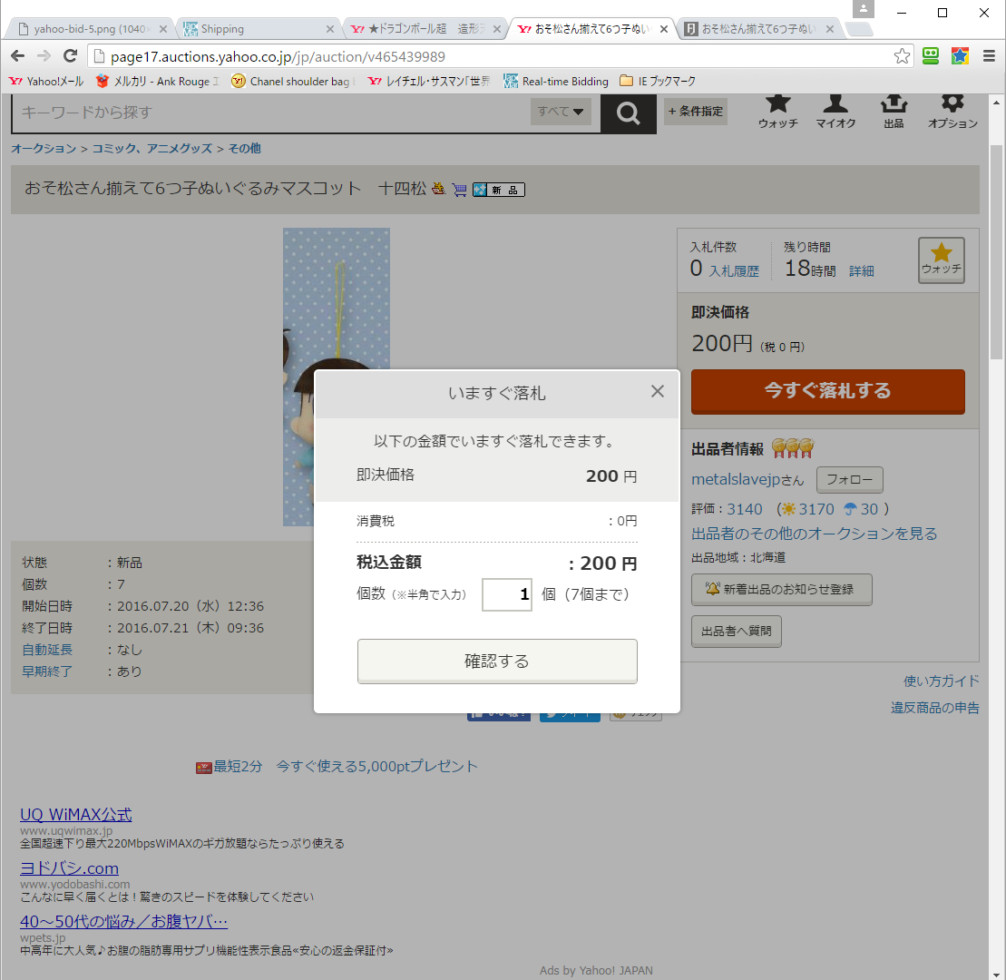Click the 個数 quantity input in dialog
Image resolution: width=1006 pixels, height=980 pixels.
(x=507, y=594)
